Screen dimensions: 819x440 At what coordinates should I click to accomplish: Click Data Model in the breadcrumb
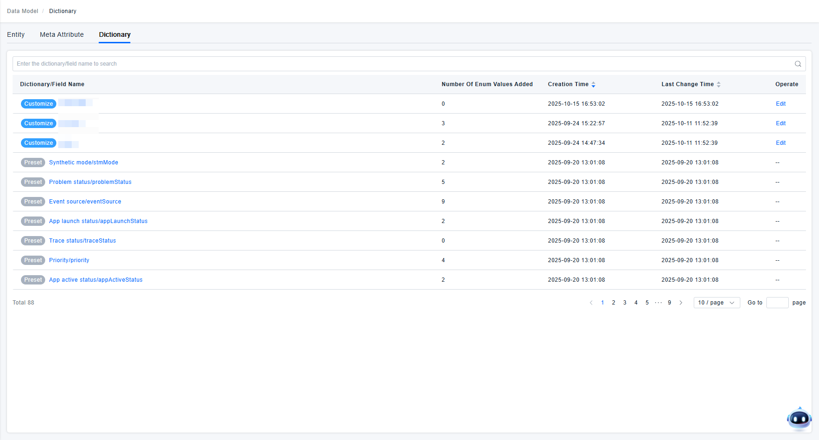tap(22, 11)
